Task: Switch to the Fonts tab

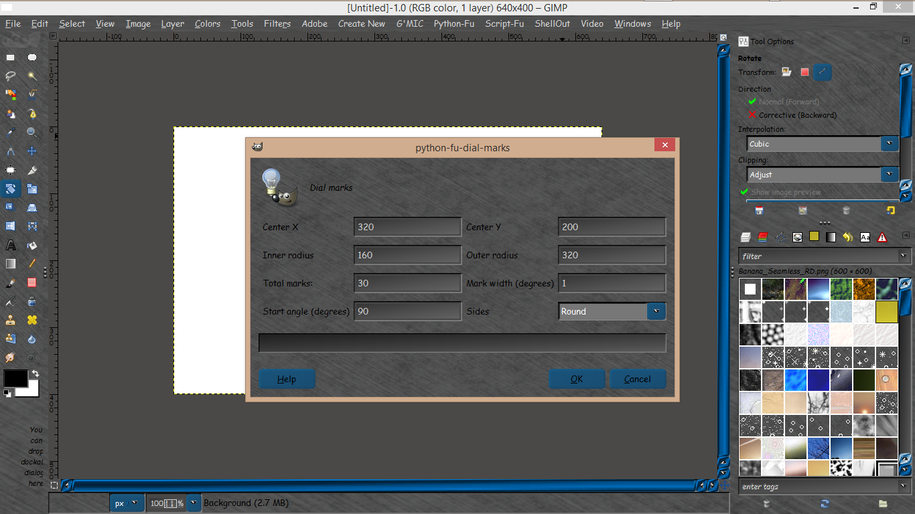Action: pos(865,237)
